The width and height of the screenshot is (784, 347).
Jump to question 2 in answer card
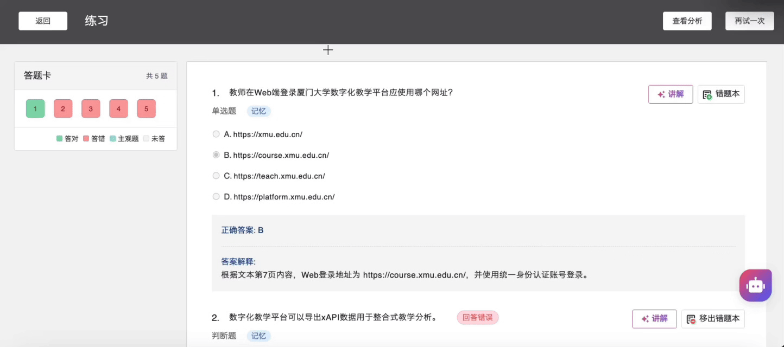(63, 108)
